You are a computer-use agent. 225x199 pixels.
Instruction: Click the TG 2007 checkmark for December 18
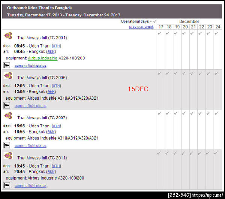point(168,113)
